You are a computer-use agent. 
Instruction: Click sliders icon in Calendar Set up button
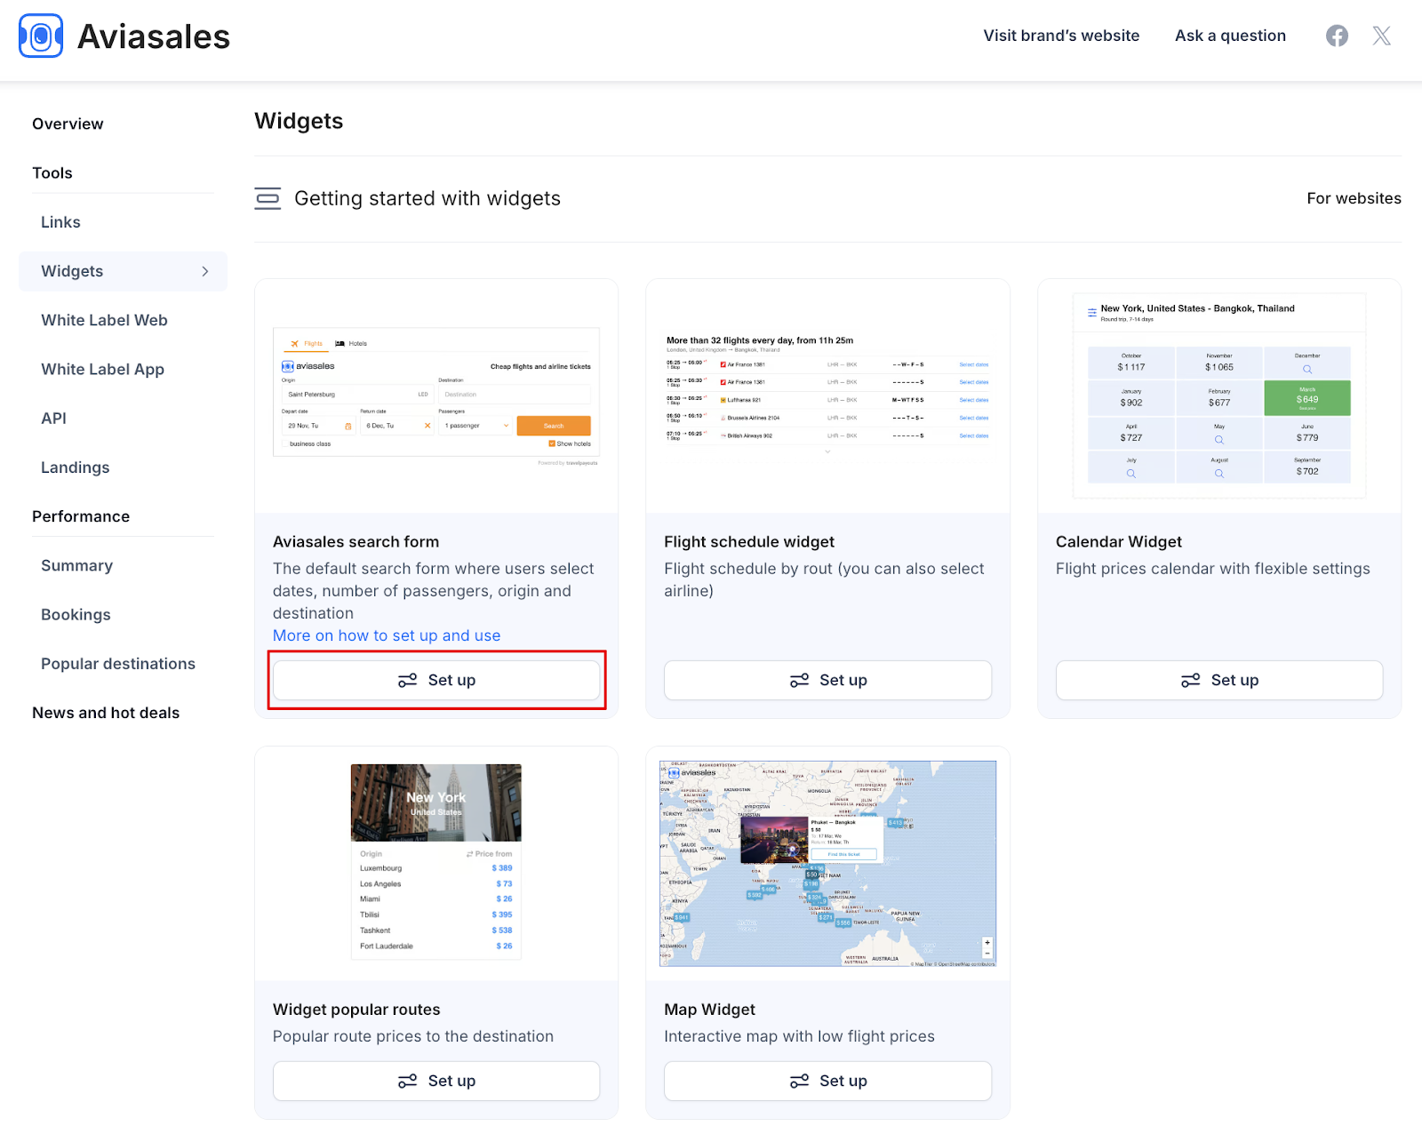tap(1191, 681)
